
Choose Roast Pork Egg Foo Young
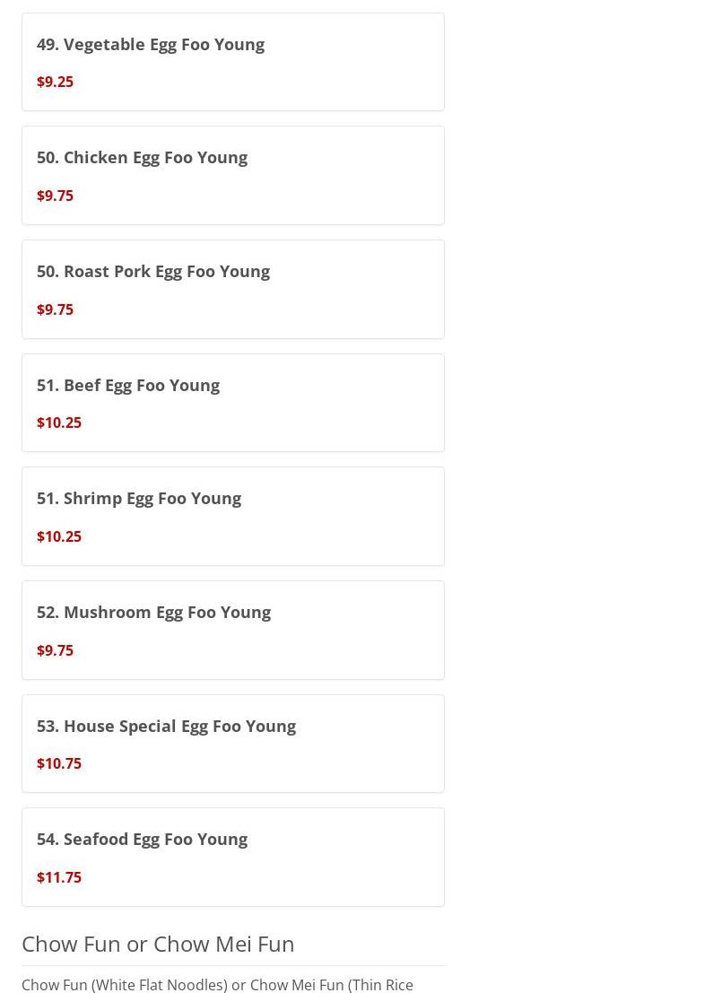(x=152, y=271)
